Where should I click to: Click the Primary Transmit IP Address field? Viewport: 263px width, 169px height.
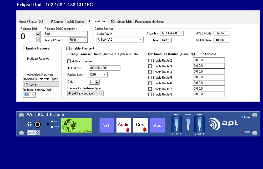click(104, 68)
